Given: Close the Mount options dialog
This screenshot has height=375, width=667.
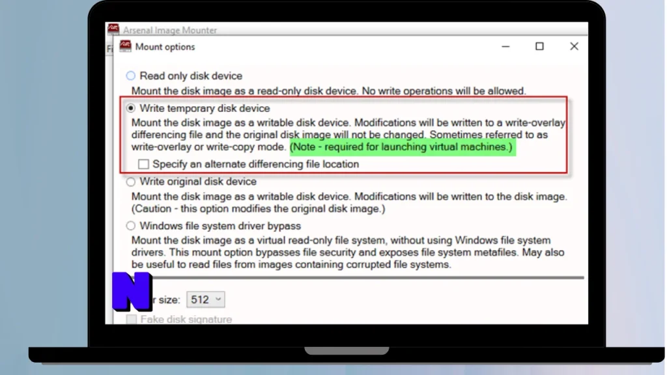Looking at the screenshot, I should pos(574,46).
